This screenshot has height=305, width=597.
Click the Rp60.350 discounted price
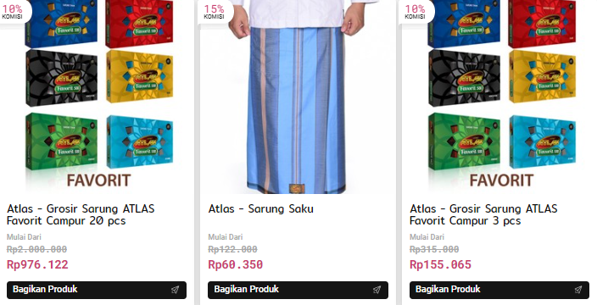[235, 264]
